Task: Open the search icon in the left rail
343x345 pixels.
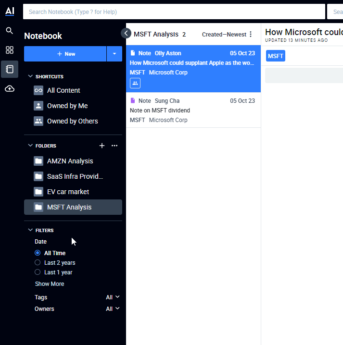Action: (x=10, y=31)
